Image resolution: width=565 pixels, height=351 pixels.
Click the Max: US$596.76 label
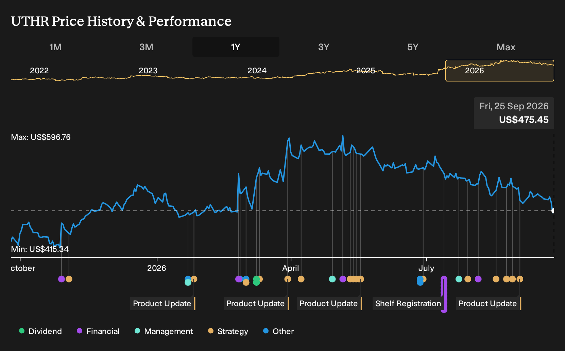tap(41, 137)
